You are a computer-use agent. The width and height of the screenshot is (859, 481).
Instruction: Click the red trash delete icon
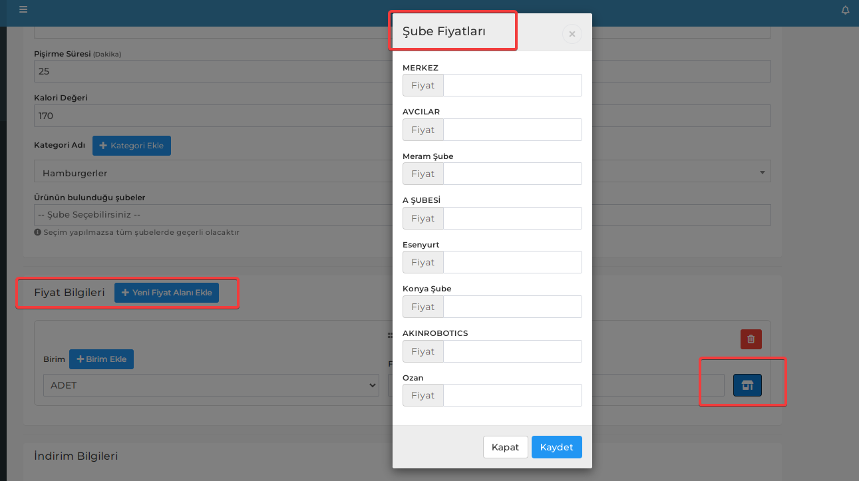click(x=751, y=339)
